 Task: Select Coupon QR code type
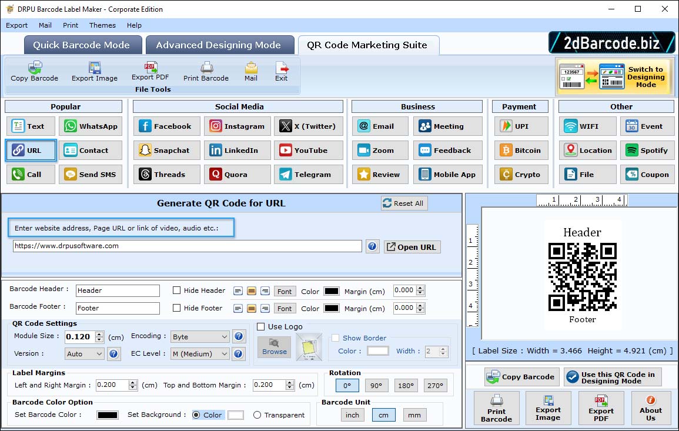(647, 174)
